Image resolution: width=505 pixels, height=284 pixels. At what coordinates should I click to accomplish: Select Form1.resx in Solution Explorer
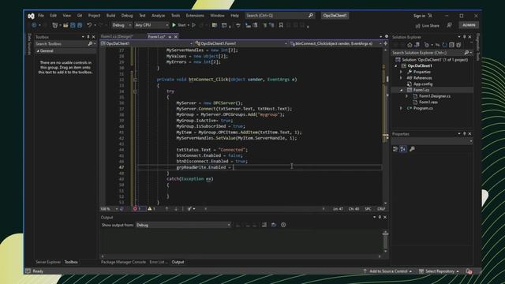pos(428,102)
